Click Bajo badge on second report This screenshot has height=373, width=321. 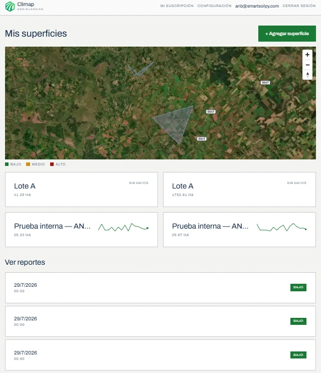pos(298,321)
